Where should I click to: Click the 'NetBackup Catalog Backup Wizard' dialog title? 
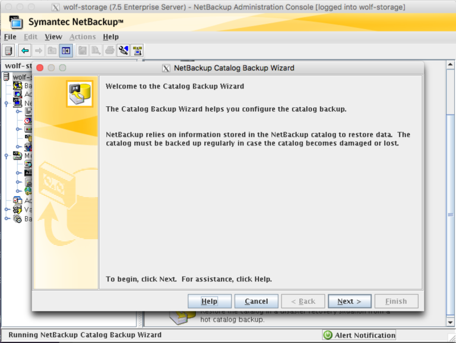[x=234, y=68]
